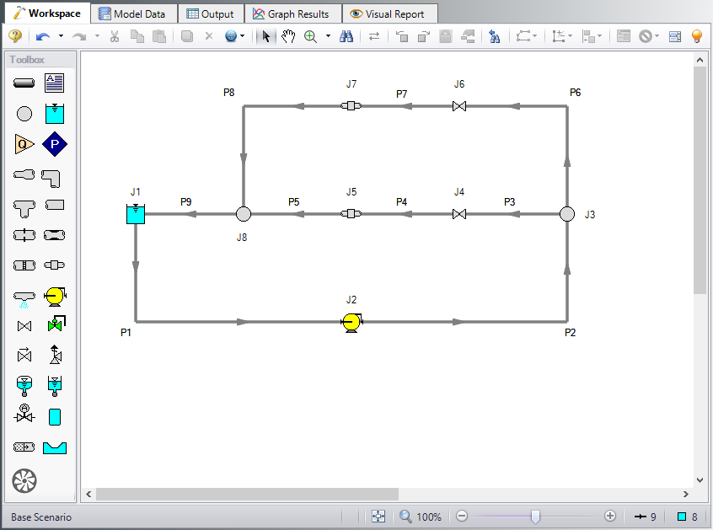Open the undo history dropdown arrow
Image resolution: width=713 pixels, height=530 pixels.
(61, 36)
